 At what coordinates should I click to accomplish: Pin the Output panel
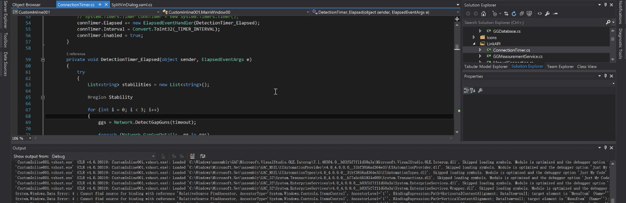tap(605, 147)
